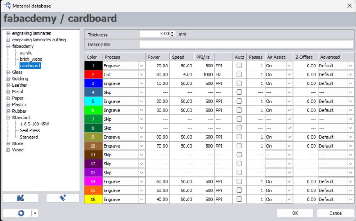Click the magenta color 14 swatch
Screen dimensions: 356x221
[93, 182]
